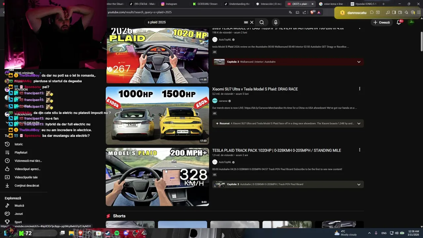Show hidden system tray icons chevron
This screenshot has height=238, width=423.
pyautogui.click(x=369, y=233)
